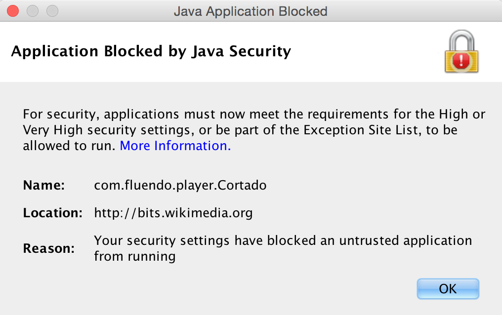502x315 pixels.
Task: Select the Application Blocked by Java Security heading
Action: (151, 51)
